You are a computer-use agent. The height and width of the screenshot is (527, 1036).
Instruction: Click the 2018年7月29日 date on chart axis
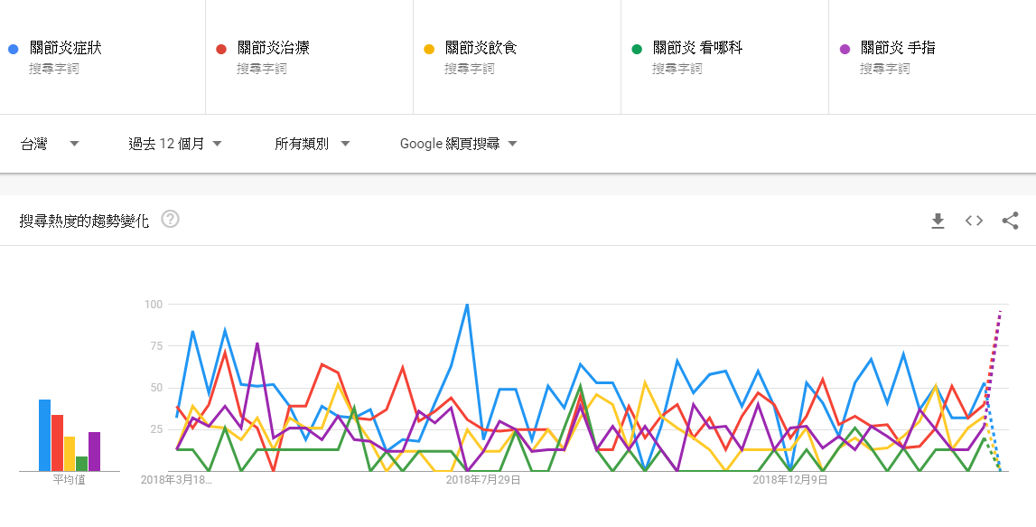pos(483,480)
